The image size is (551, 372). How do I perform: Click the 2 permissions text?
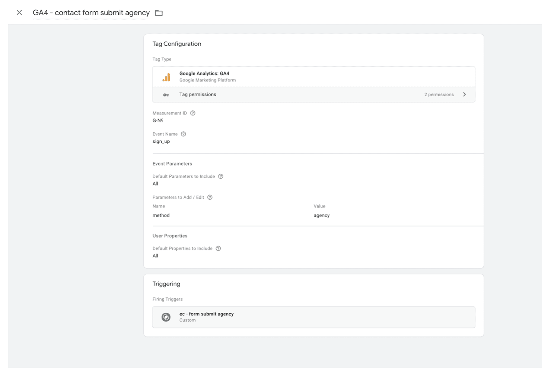pos(439,94)
